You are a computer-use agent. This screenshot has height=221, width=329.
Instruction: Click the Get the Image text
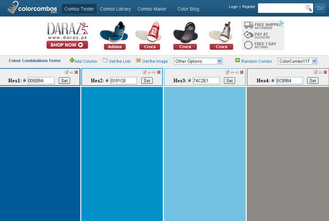coord(155,61)
